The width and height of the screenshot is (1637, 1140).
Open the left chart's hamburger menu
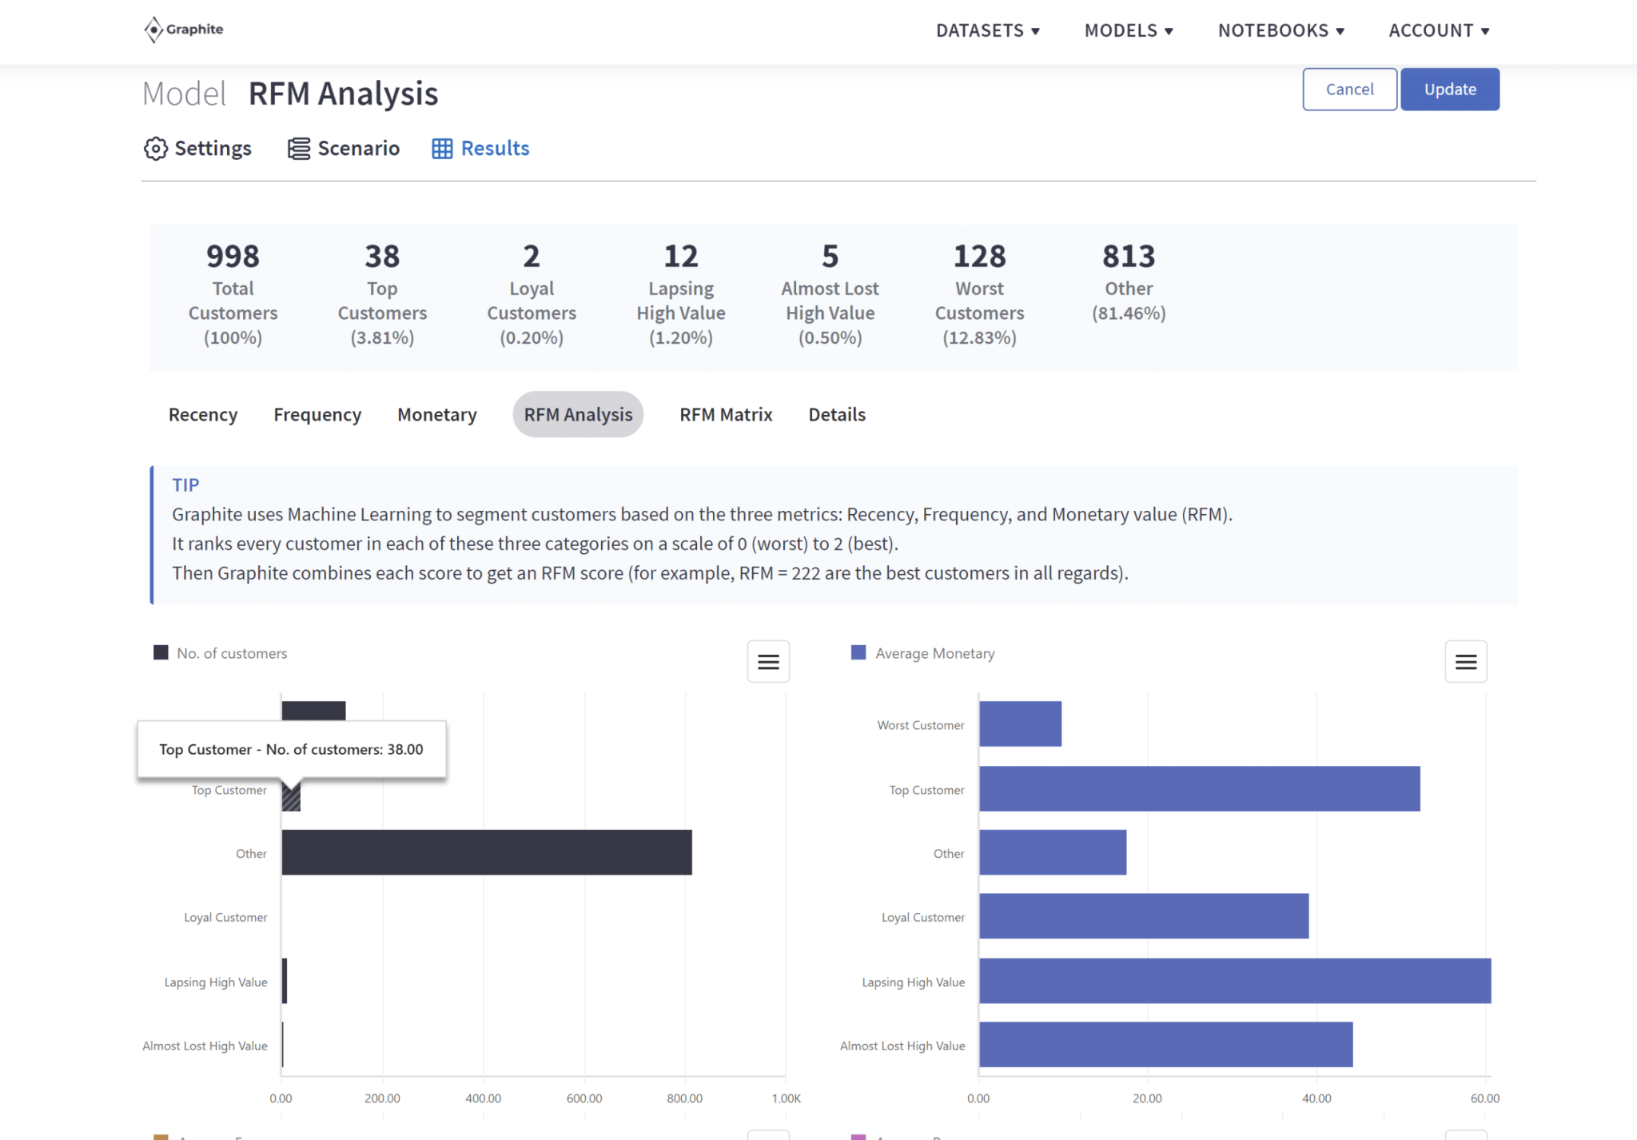[x=767, y=661]
